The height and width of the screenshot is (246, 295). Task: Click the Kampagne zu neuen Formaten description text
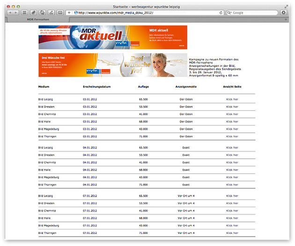pos(215,67)
